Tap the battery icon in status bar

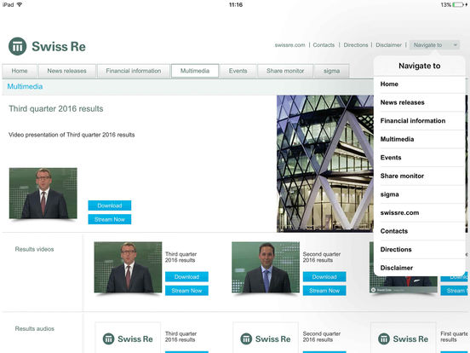click(458, 5)
